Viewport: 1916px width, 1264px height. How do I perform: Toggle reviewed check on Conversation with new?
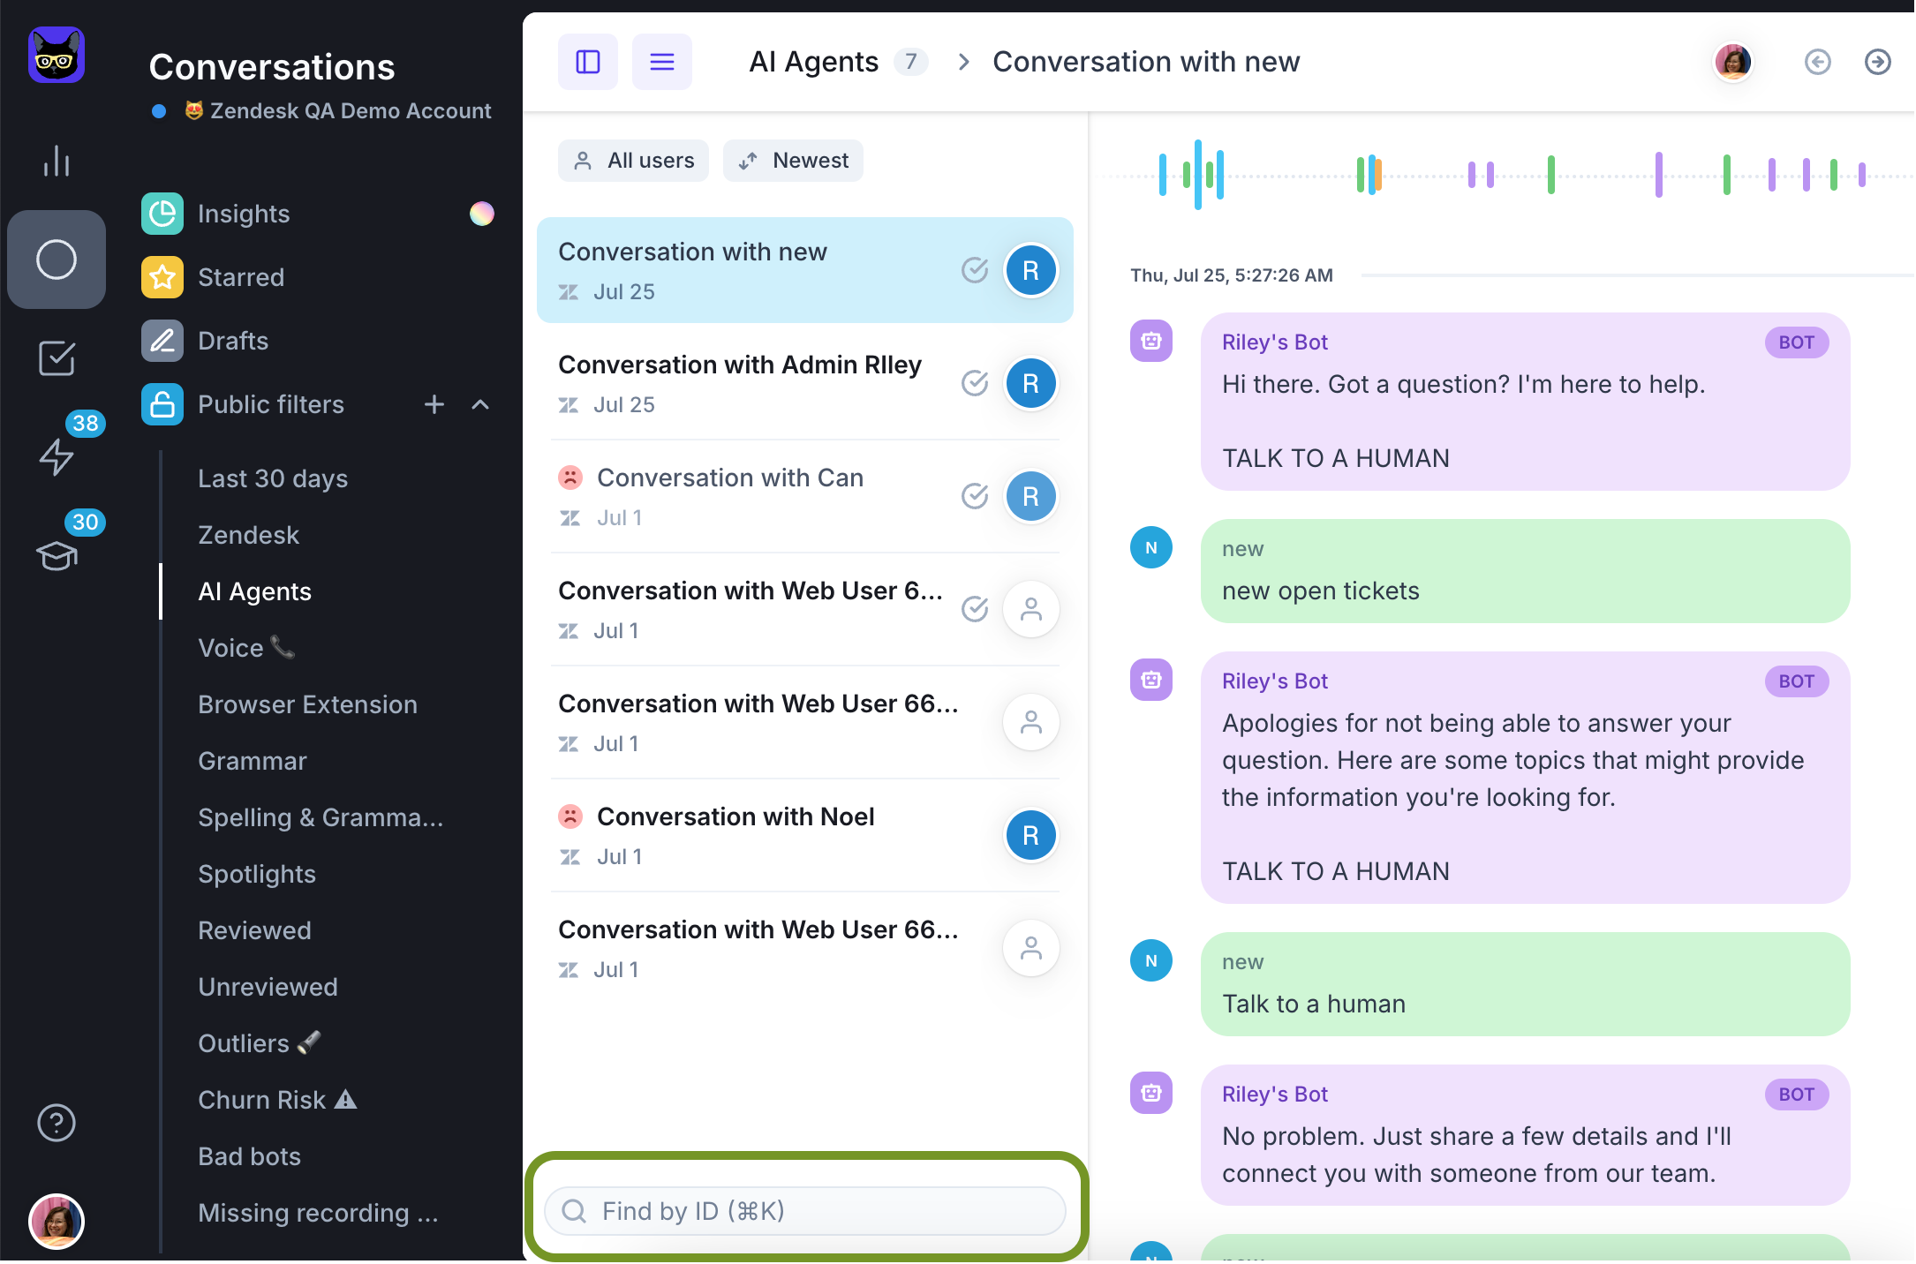pos(975,270)
